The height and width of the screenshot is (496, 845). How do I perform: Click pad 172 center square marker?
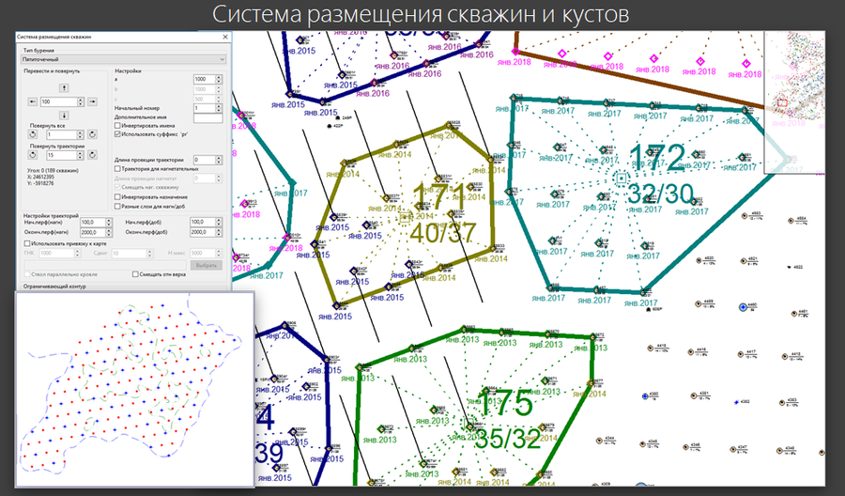pos(622,178)
